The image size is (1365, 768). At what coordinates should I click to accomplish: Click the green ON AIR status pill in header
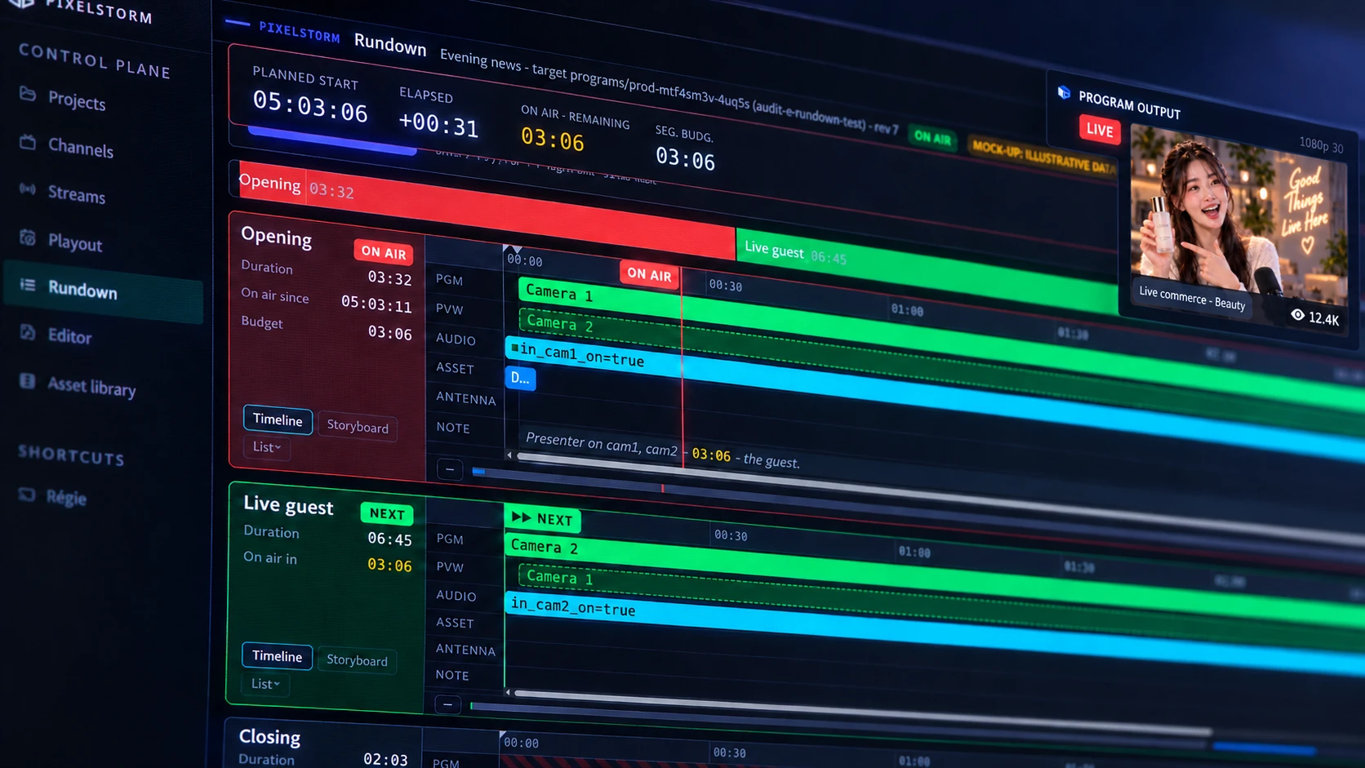[932, 138]
